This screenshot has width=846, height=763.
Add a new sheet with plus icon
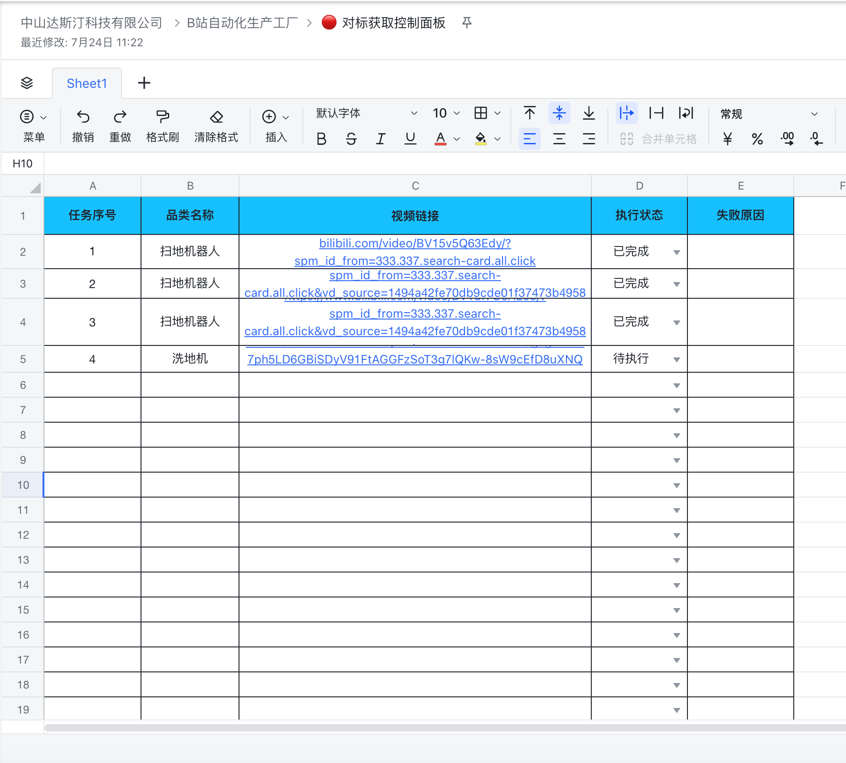[144, 83]
